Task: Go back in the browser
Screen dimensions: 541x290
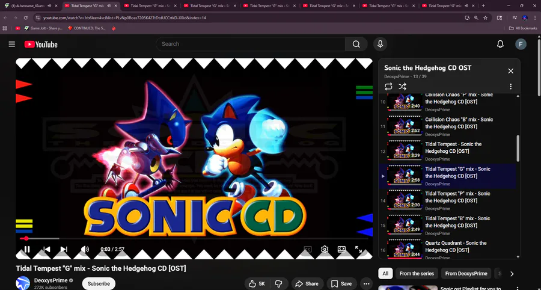Action: (5, 17)
